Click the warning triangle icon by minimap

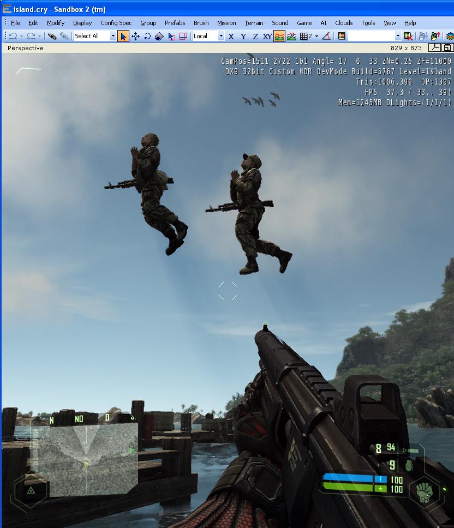31,490
